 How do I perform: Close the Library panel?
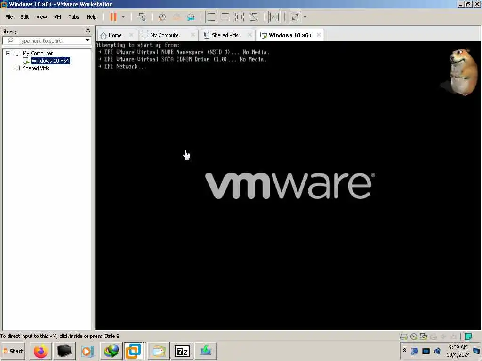(88, 31)
